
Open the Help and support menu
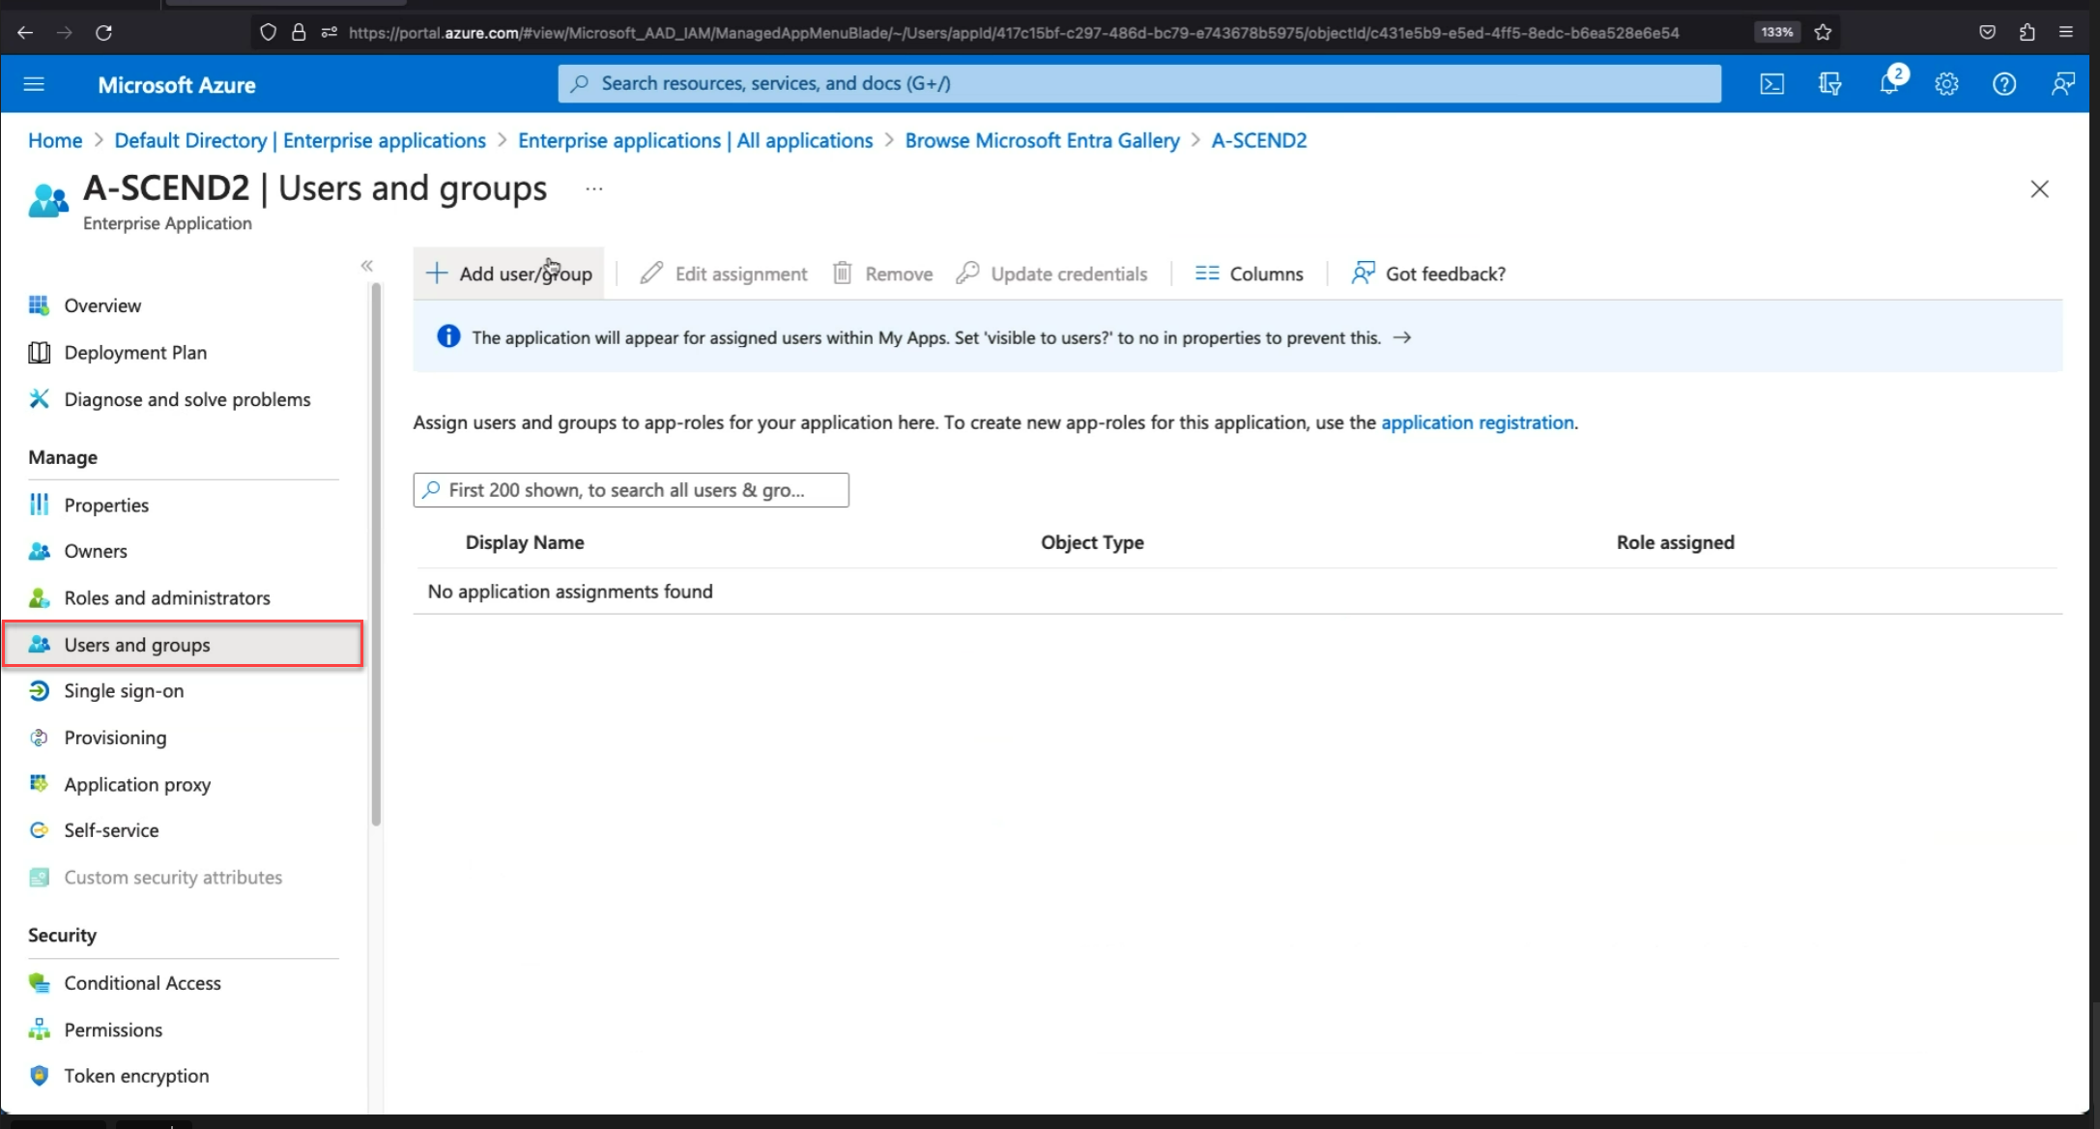[2004, 83]
